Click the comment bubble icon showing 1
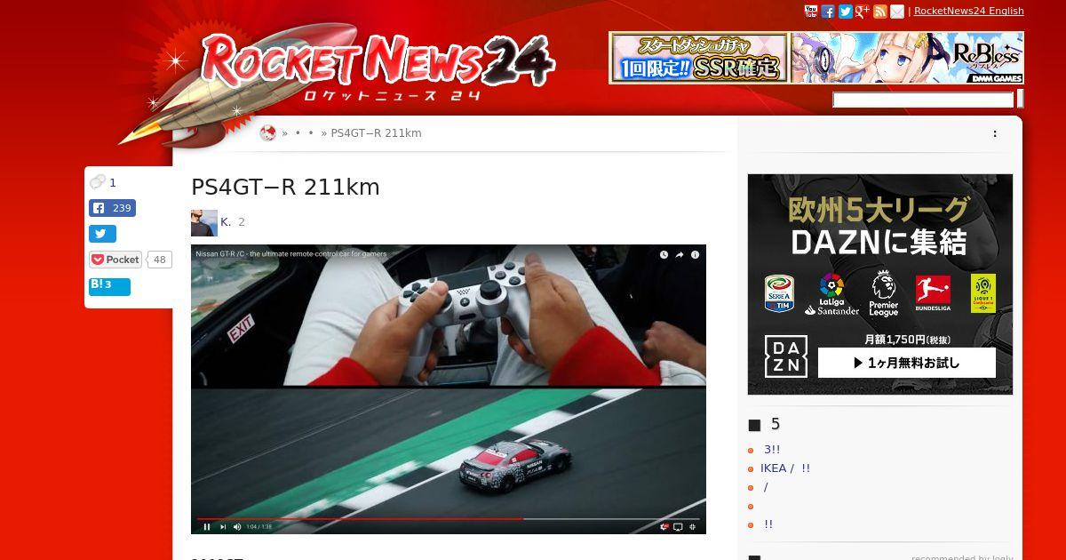Screen dimensions: 1066x560 [98, 182]
